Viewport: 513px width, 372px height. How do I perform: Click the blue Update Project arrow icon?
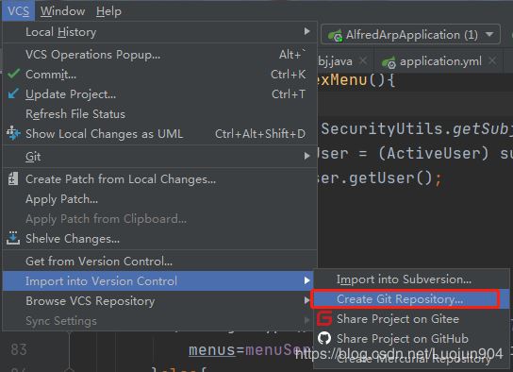(13, 94)
